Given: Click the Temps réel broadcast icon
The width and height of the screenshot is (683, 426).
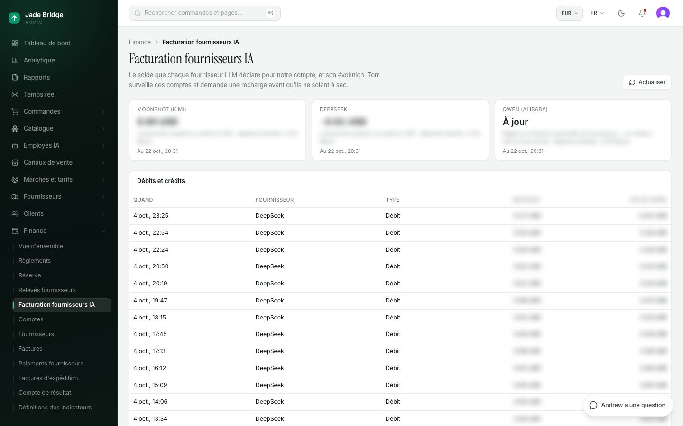Looking at the screenshot, I should (15, 94).
